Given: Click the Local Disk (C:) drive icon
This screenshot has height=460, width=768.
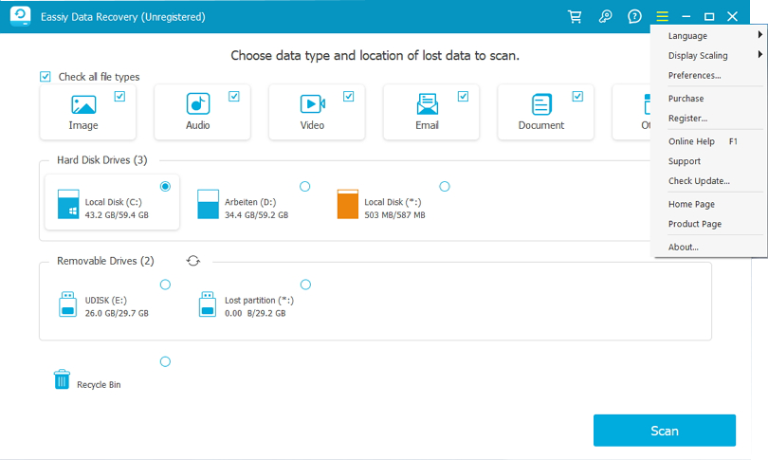Looking at the screenshot, I should point(68,204).
